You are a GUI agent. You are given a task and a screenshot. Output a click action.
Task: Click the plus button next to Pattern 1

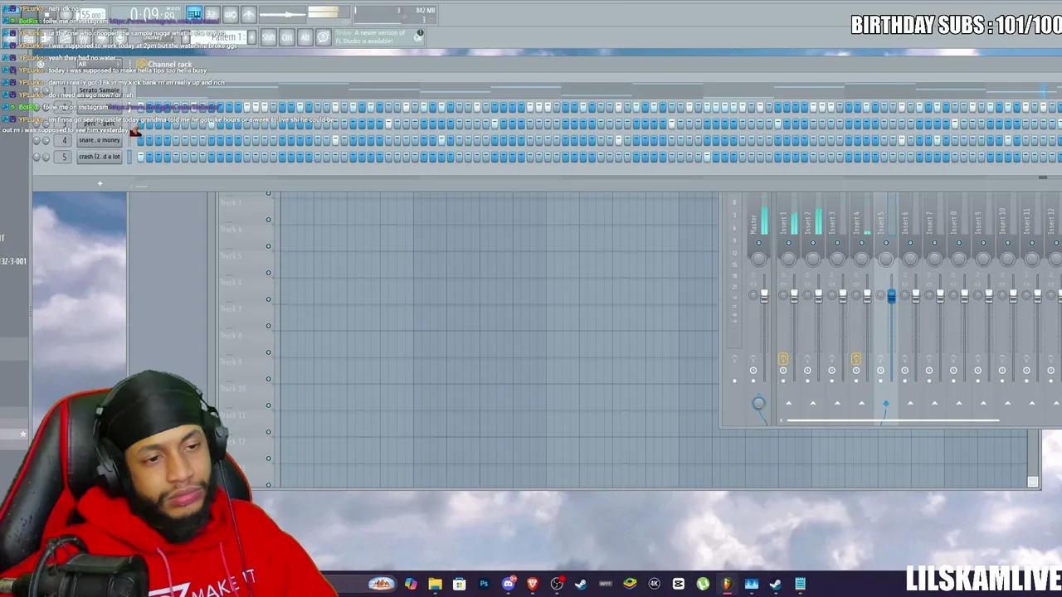[251, 37]
